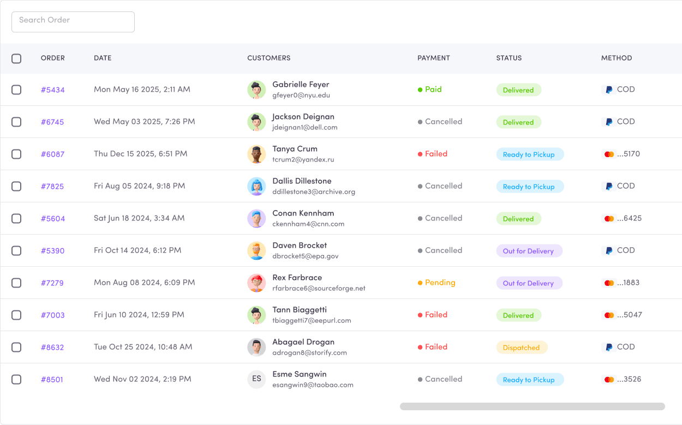Click the horizontal table scrollbar
Screen dimensions: 682x425
pyautogui.click(x=532, y=406)
